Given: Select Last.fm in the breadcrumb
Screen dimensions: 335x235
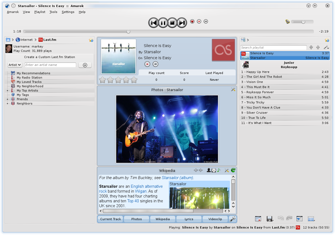Looking at the screenshot, I should point(47,40).
